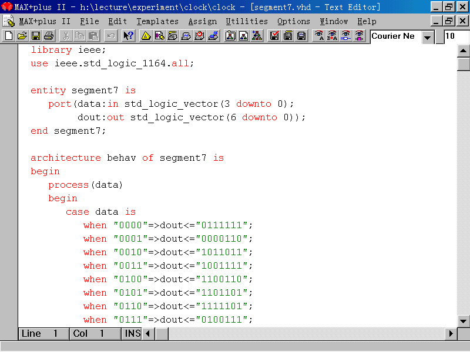Open the Programmer icon
This screenshot has width=470, height=352.
click(x=213, y=36)
